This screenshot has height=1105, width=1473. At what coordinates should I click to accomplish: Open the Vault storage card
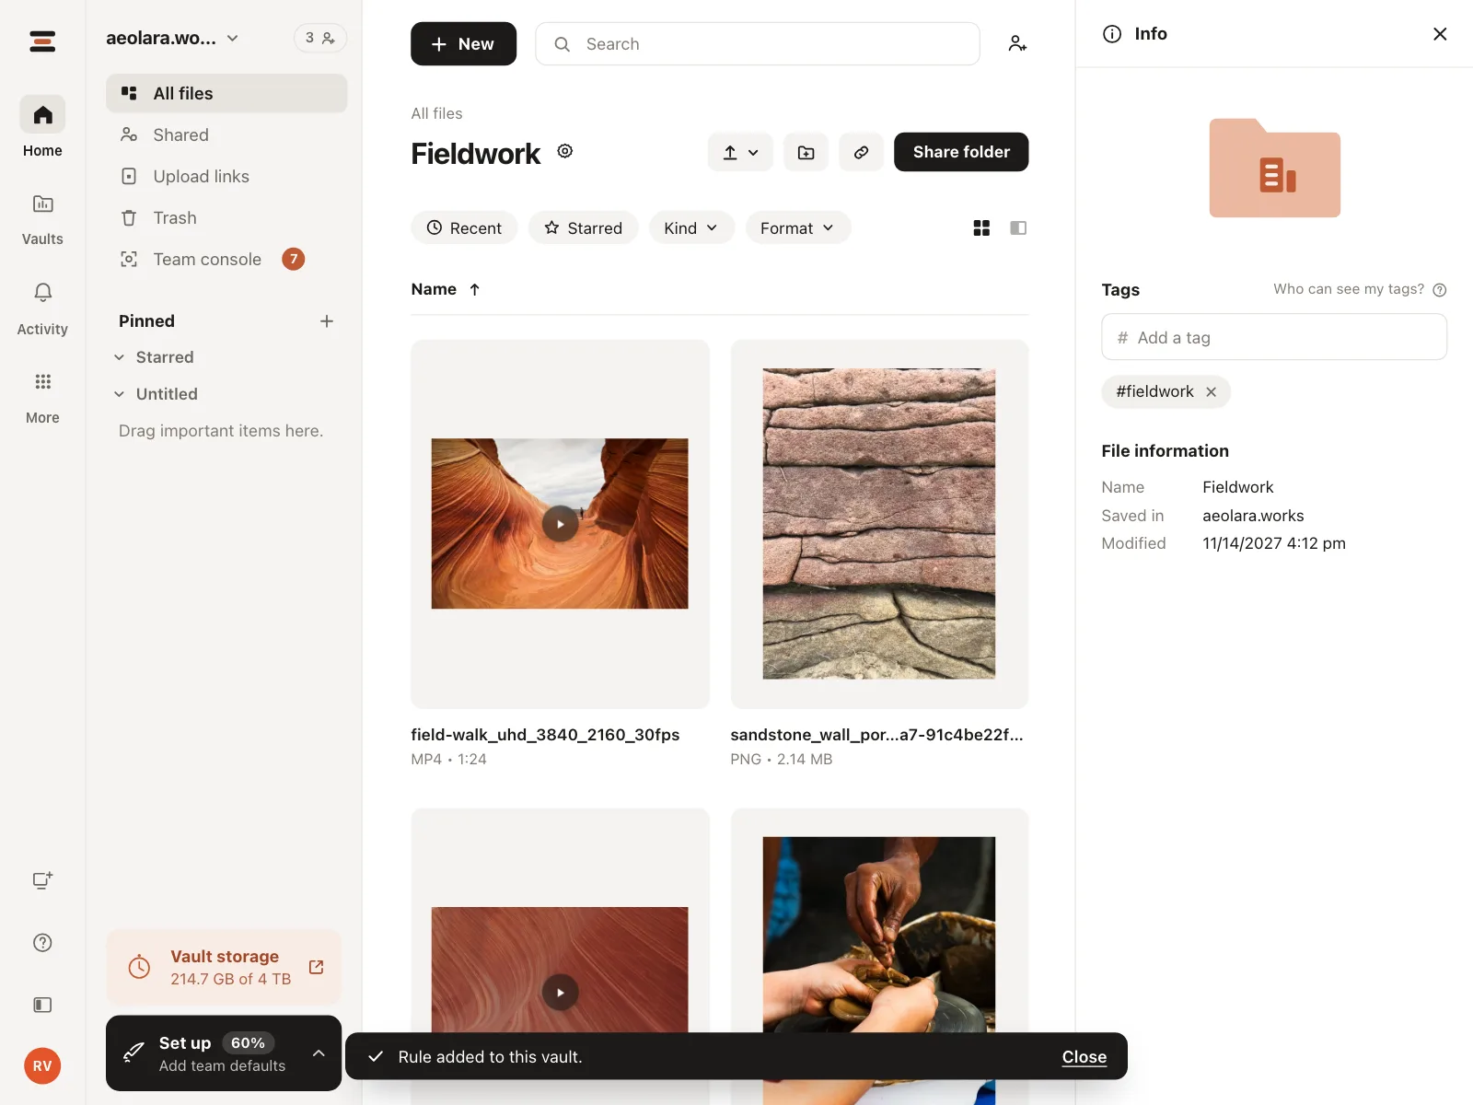224,967
